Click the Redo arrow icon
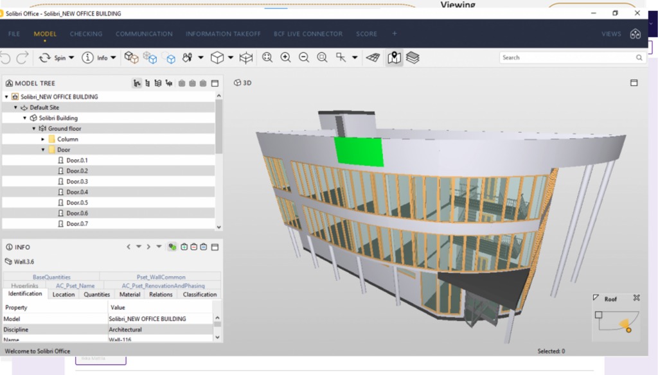This screenshot has width=658, height=375. pos(22,58)
